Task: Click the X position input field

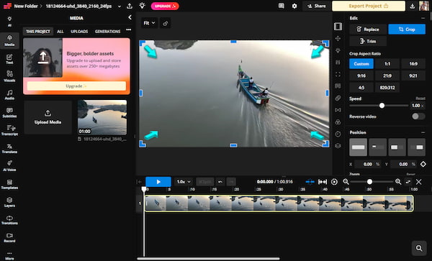Action: [x=367, y=164]
